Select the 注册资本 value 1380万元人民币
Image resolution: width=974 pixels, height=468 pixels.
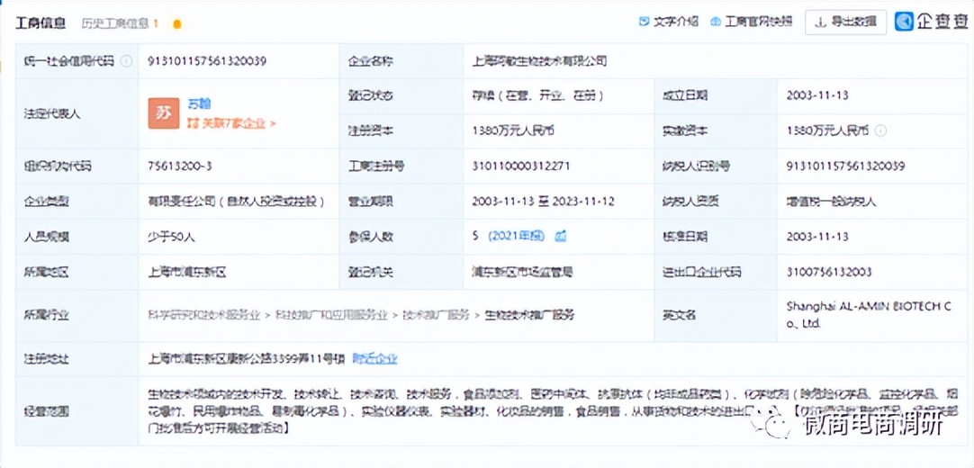point(513,131)
